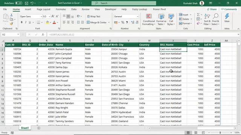The width and height of the screenshot is (241, 135).
Task: Open Cell Styles gallery
Action: (x=171, y=19)
